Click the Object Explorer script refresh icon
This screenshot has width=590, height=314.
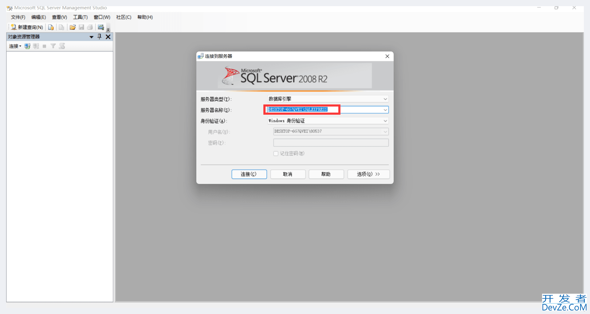62,46
